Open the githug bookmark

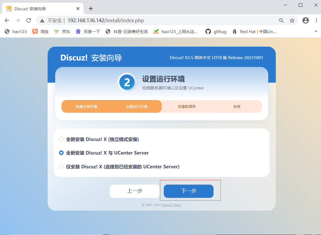[x=216, y=32]
